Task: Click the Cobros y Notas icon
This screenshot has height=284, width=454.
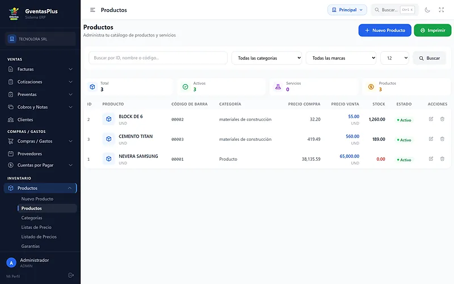Action: click(x=11, y=107)
